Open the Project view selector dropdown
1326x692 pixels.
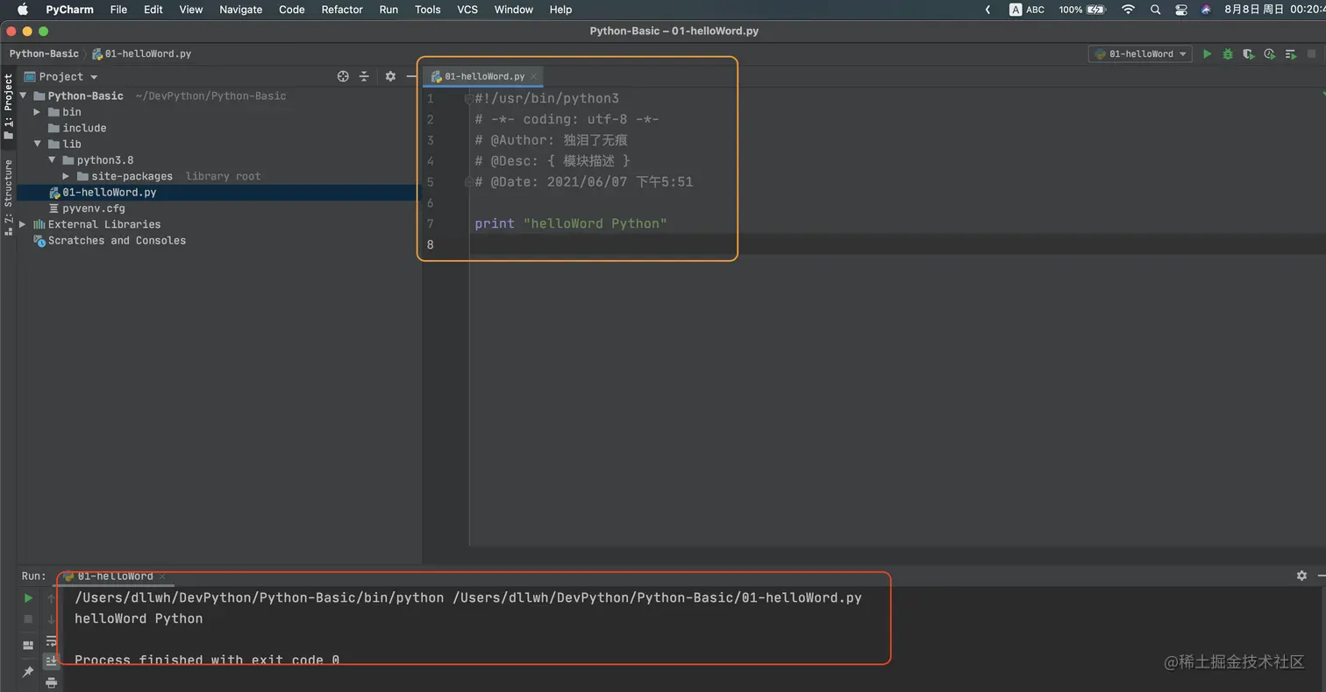(x=61, y=76)
